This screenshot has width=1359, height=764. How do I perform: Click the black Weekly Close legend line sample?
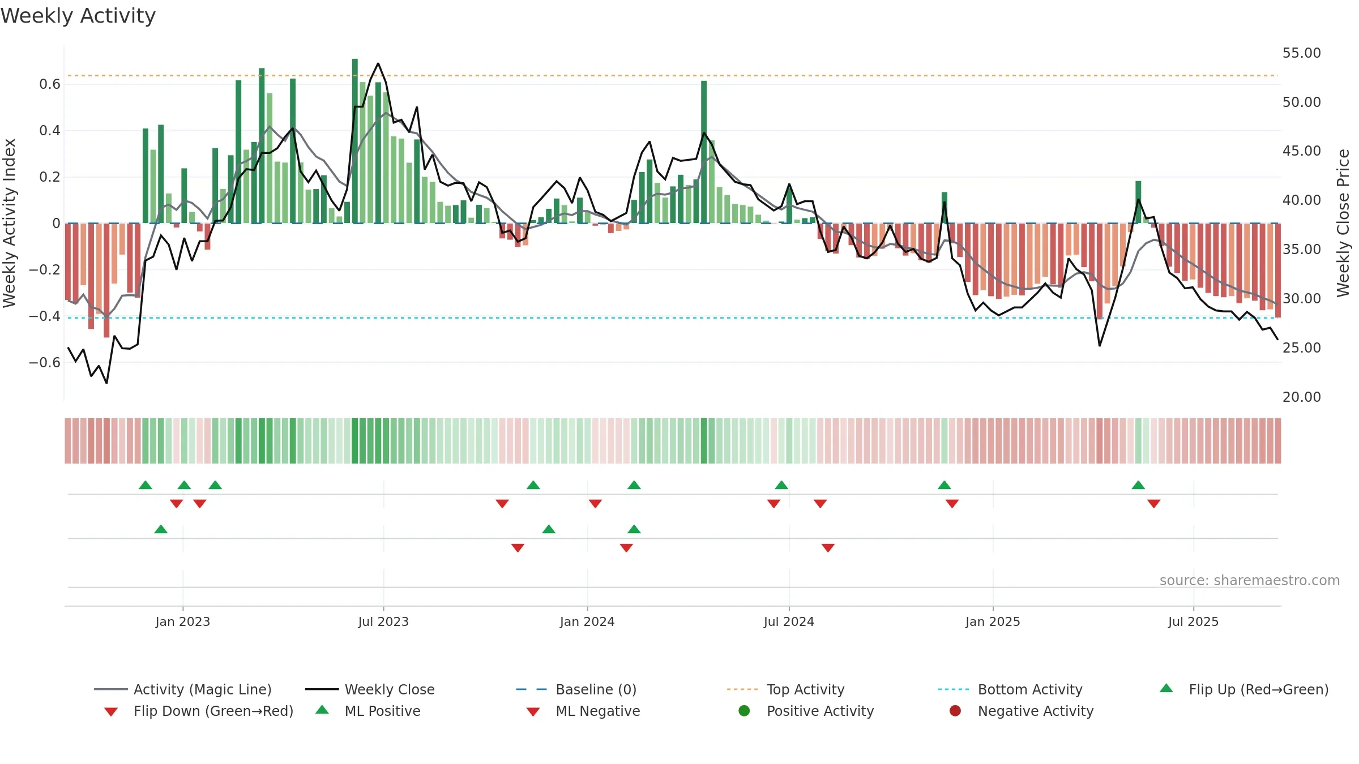pyautogui.click(x=322, y=689)
